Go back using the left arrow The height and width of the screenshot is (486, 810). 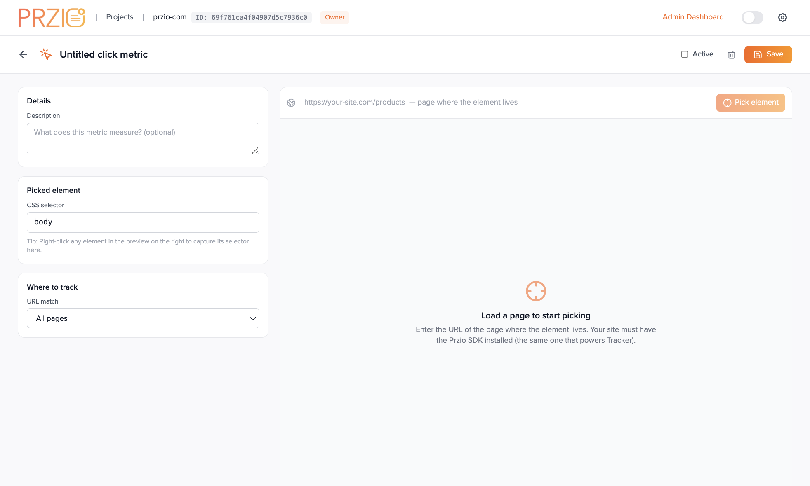(x=23, y=54)
